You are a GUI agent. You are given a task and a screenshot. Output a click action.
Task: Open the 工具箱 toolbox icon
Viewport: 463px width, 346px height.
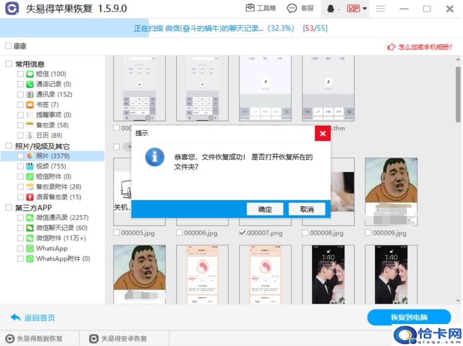(x=250, y=8)
